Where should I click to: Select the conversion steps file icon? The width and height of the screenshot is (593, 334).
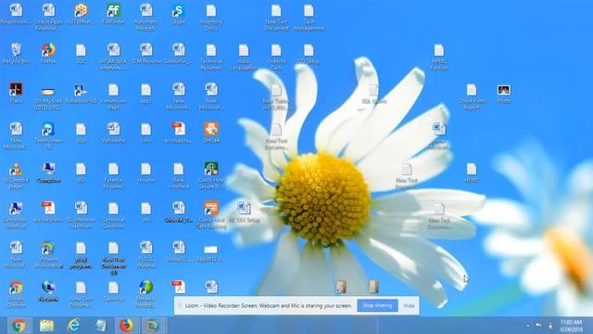coord(113,96)
